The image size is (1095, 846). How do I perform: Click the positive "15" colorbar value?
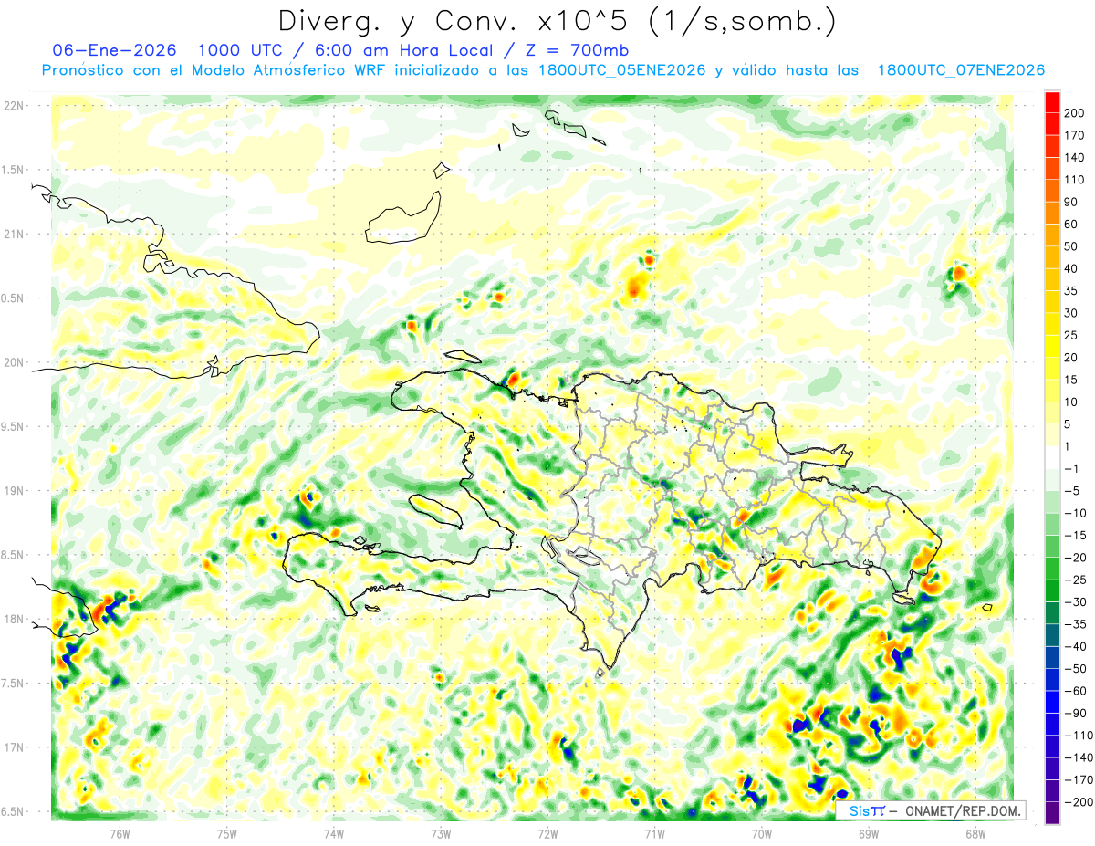(1071, 380)
